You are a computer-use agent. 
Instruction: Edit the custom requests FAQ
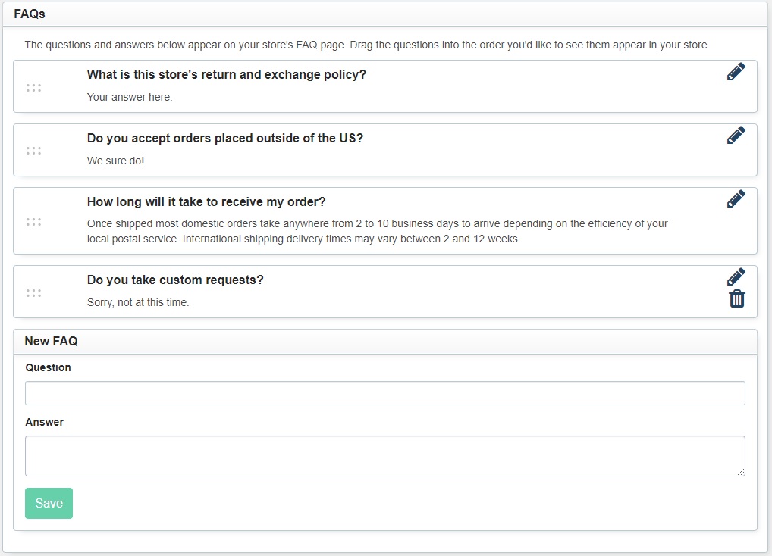click(736, 276)
